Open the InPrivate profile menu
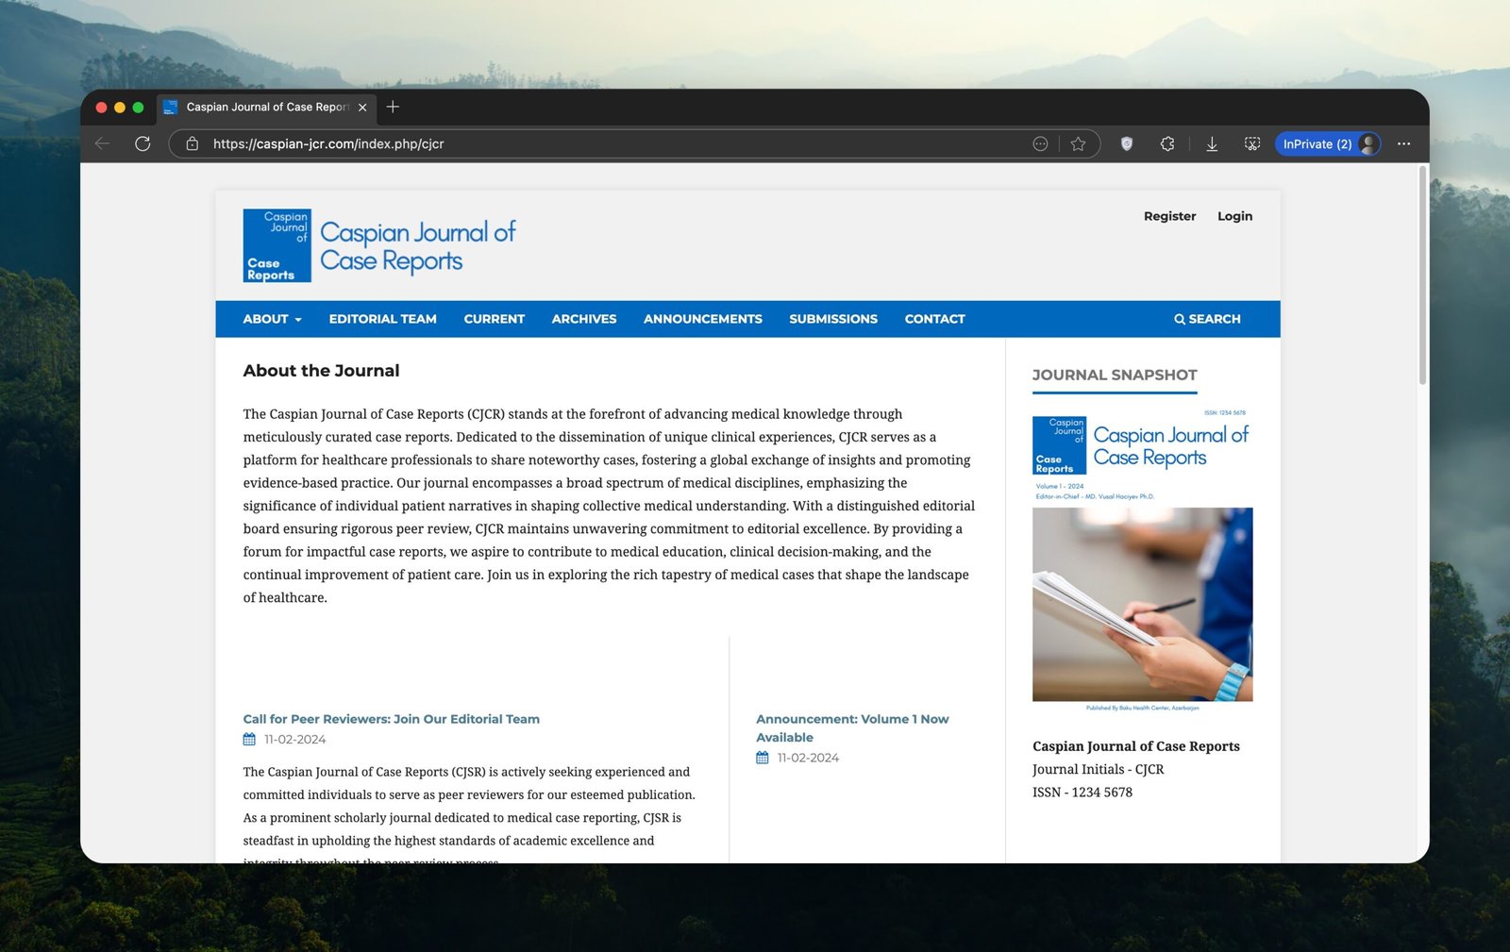The image size is (1510, 952). coord(1327,143)
